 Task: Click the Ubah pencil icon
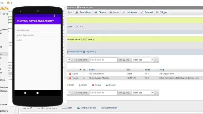[68, 85]
